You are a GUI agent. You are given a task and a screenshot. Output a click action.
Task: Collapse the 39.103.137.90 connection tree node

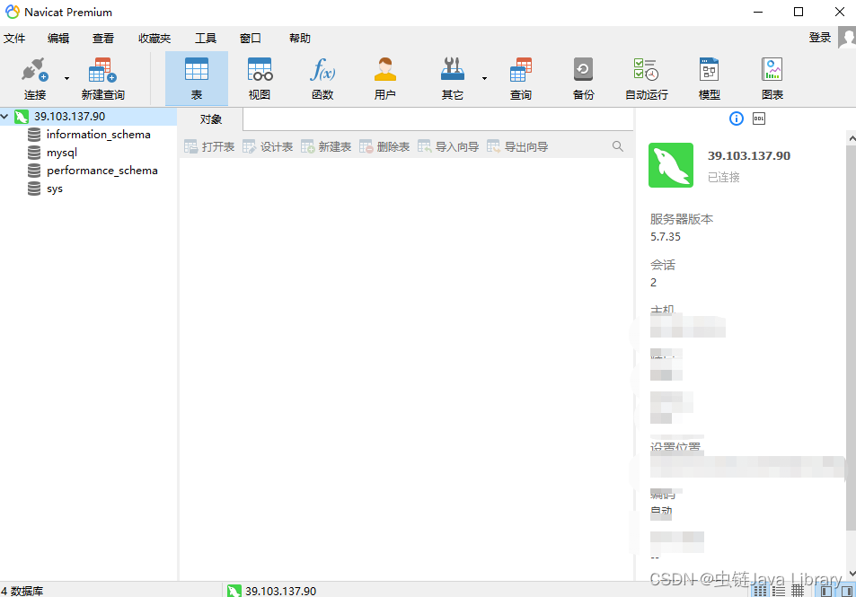[x=4, y=116]
